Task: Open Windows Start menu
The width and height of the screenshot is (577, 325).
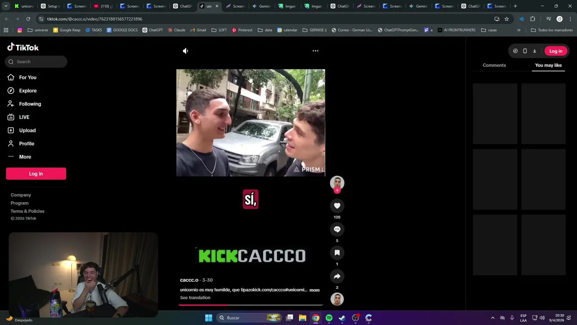Action: click(209, 318)
